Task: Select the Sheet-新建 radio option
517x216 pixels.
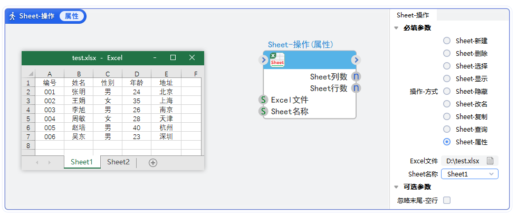Action: [x=447, y=41]
